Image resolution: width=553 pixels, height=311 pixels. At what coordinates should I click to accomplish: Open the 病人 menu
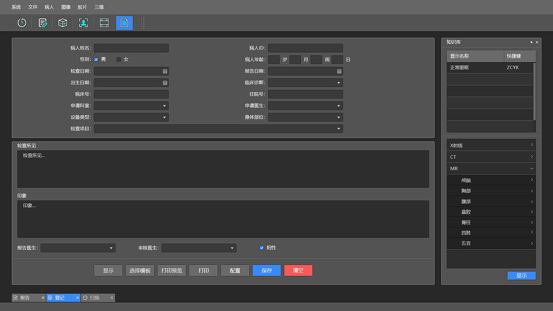pos(49,7)
